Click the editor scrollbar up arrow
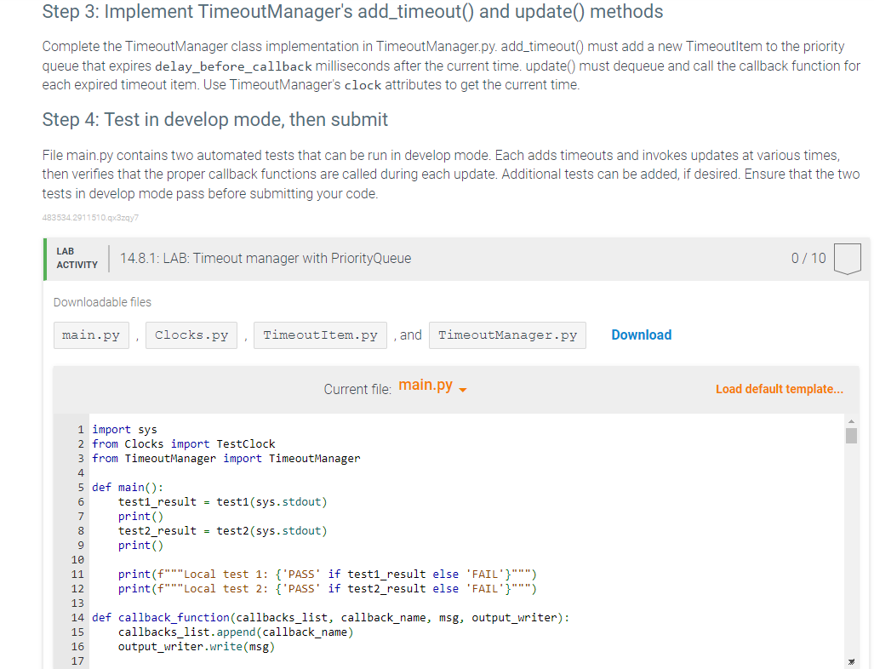Viewport: 874px width, 669px height. (x=850, y=420)
